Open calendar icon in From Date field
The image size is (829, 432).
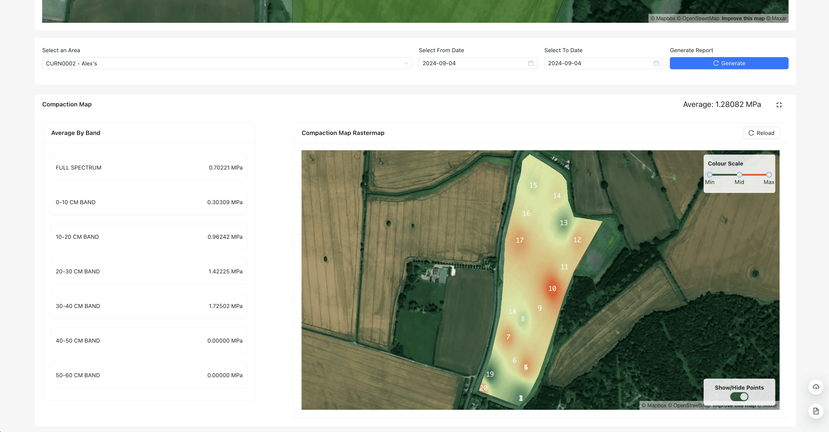point(530,63)
